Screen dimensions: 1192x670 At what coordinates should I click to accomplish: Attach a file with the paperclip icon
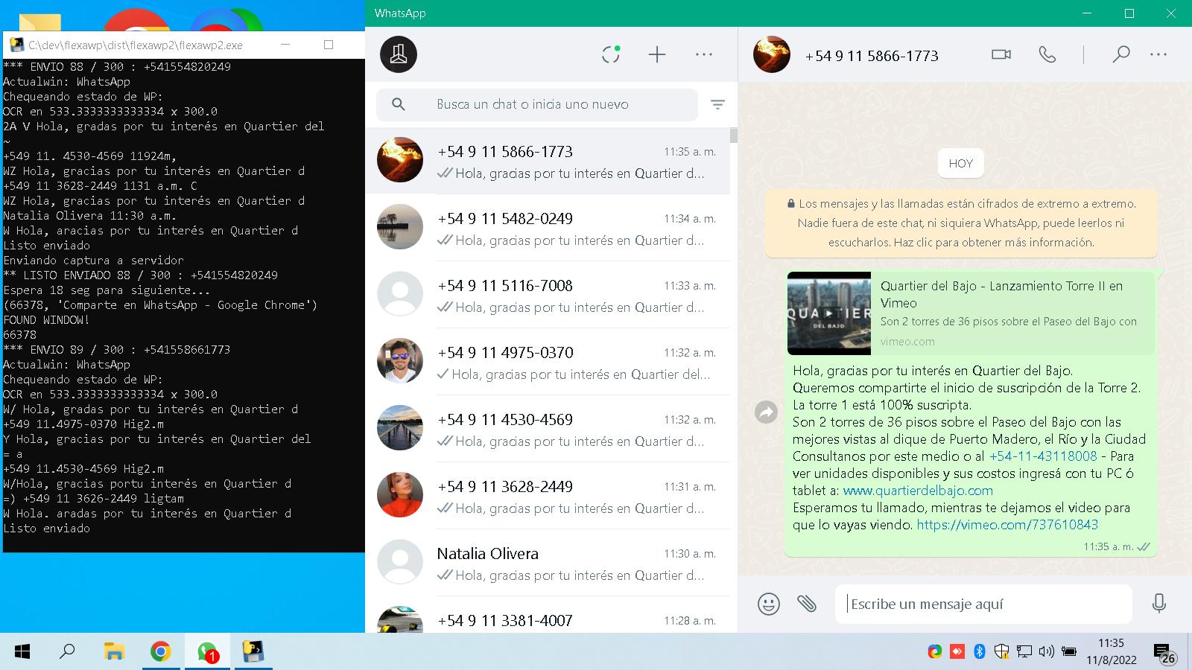click(807, 603)
